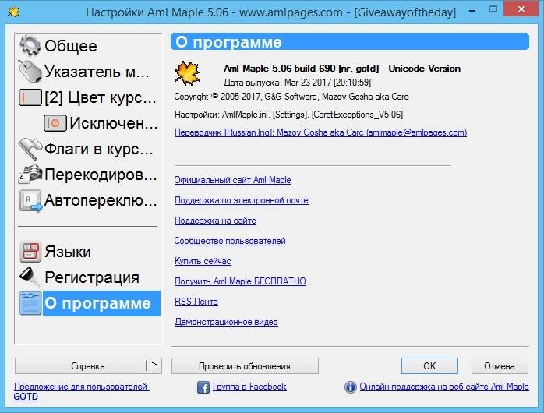Click the maple leaf icon in title bar

(13, 12)
